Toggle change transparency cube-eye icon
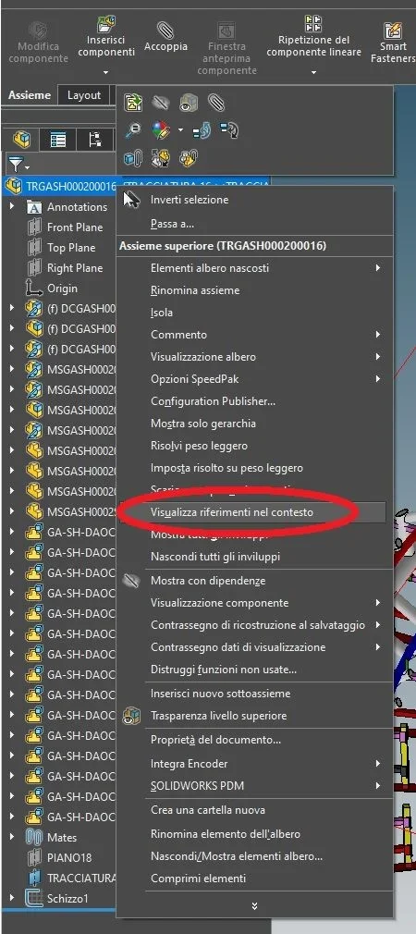This screenshot has width=416, height=934. (188, 103)
